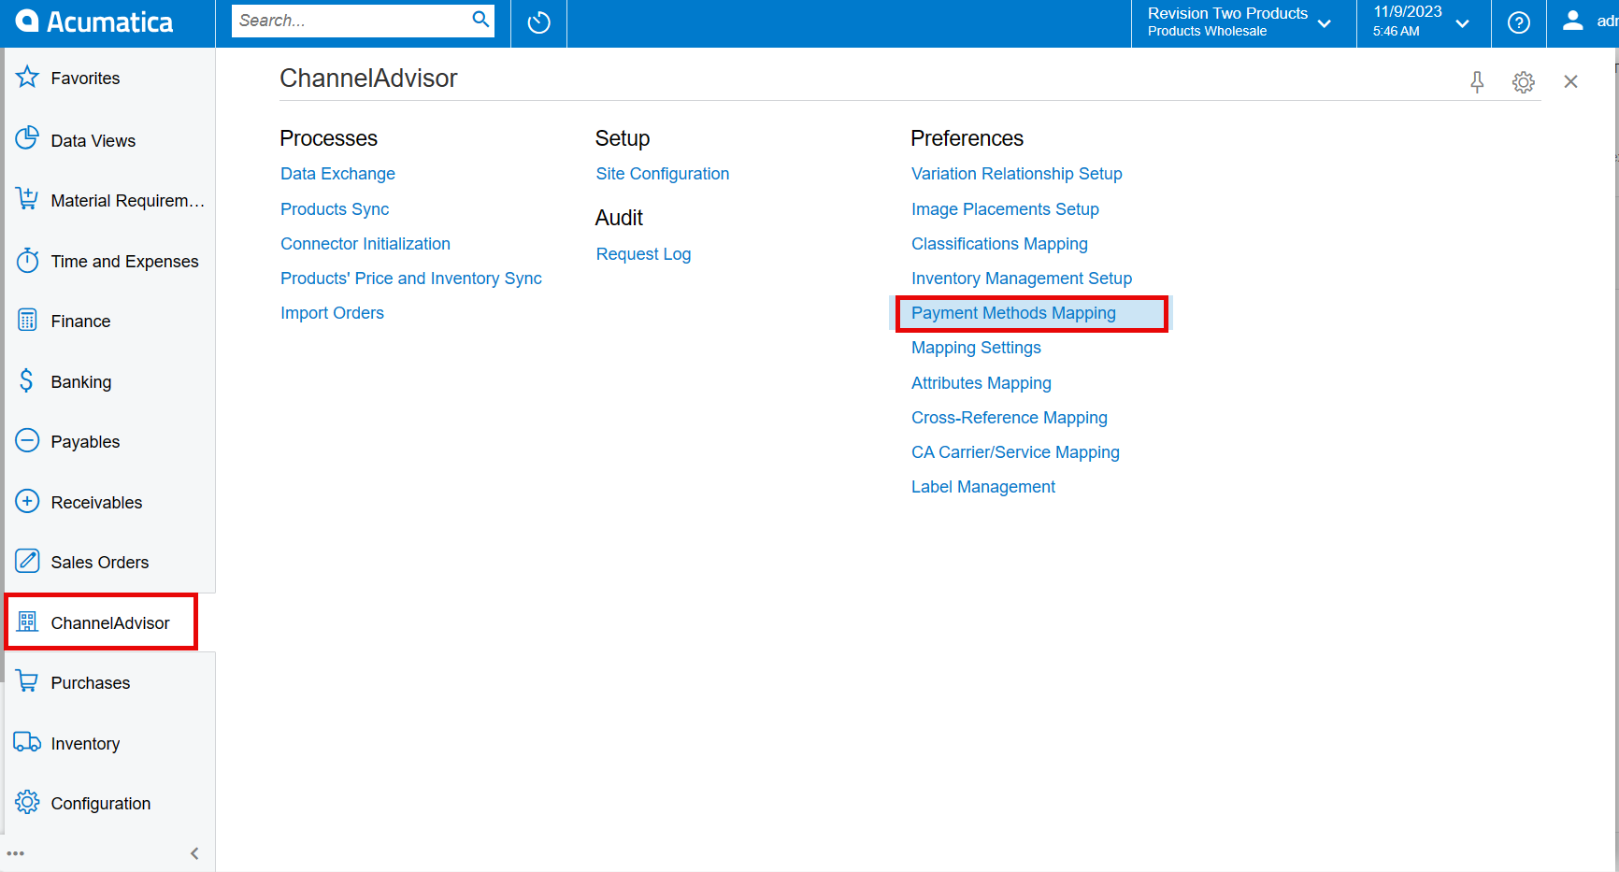Open Payment Methods Mapping

click(x=1013, y=313)
